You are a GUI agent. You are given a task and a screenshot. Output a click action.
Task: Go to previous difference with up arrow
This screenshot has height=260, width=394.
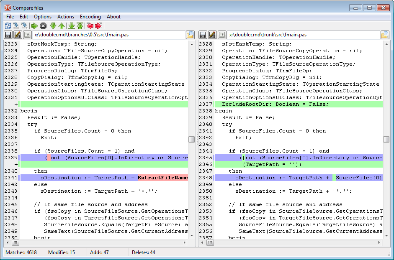pyautogui.click(x=62, y=26)
